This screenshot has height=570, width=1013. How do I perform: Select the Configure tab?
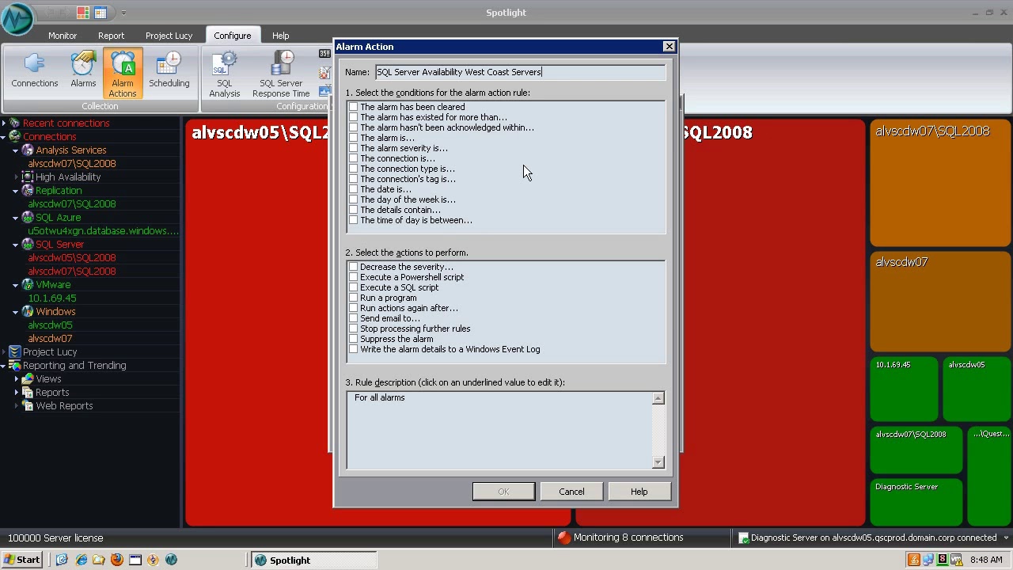[x=232, y=36]
